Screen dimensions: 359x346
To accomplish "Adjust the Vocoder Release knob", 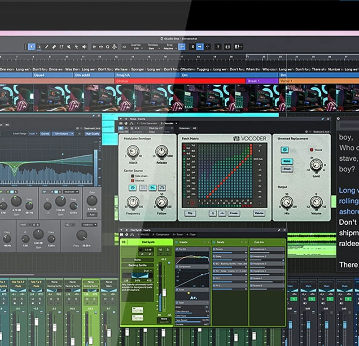I will pos(162,151).
